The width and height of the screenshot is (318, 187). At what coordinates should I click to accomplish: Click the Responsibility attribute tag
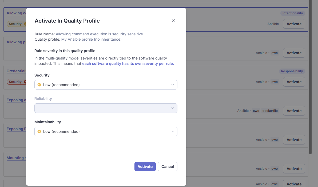coord(292,71)
